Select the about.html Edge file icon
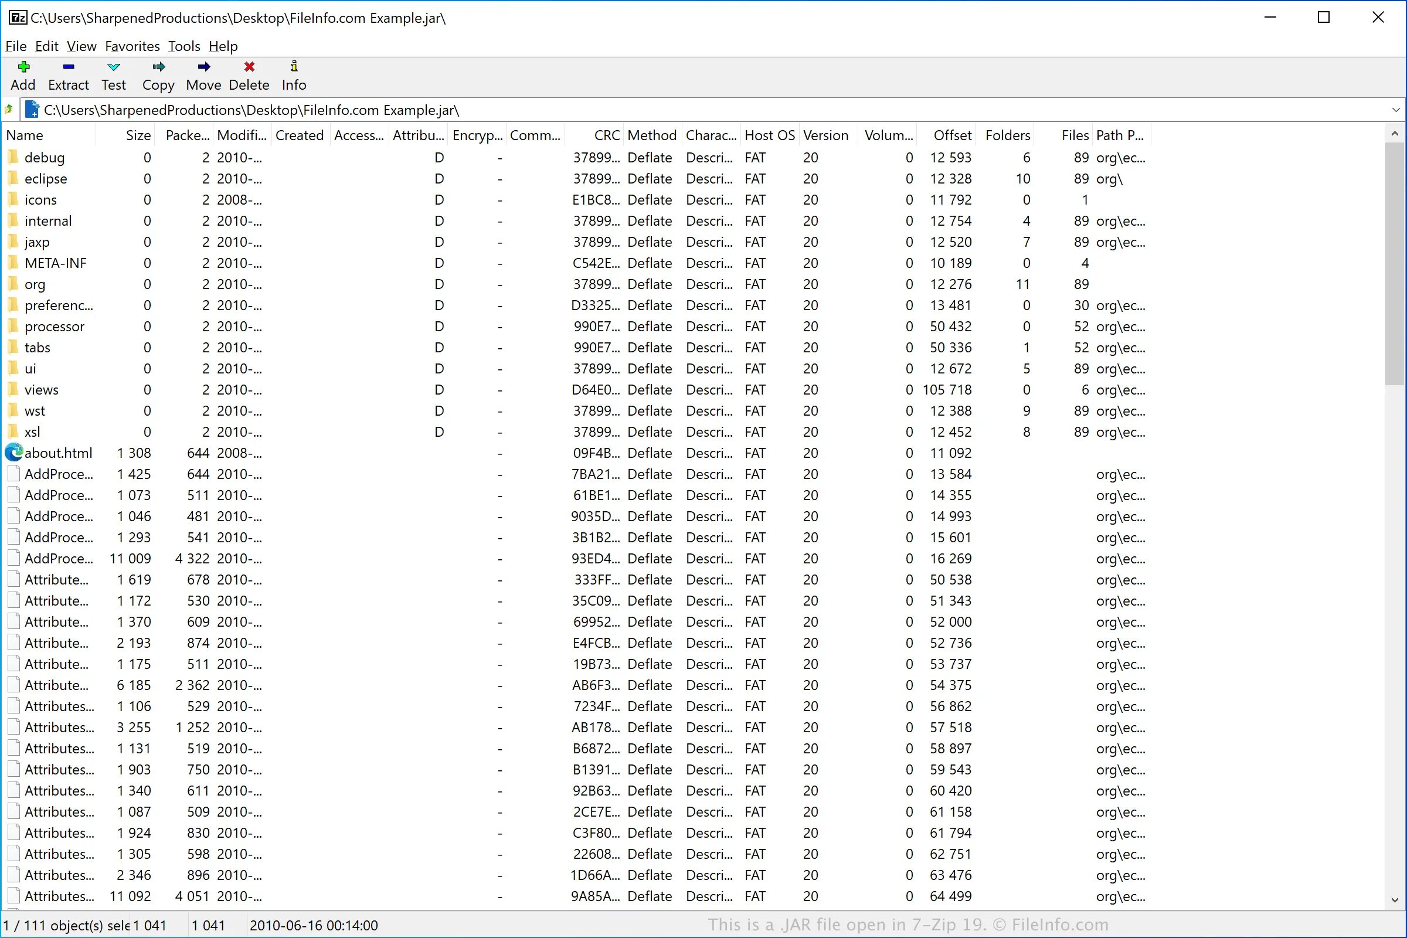 pos(13,453)
